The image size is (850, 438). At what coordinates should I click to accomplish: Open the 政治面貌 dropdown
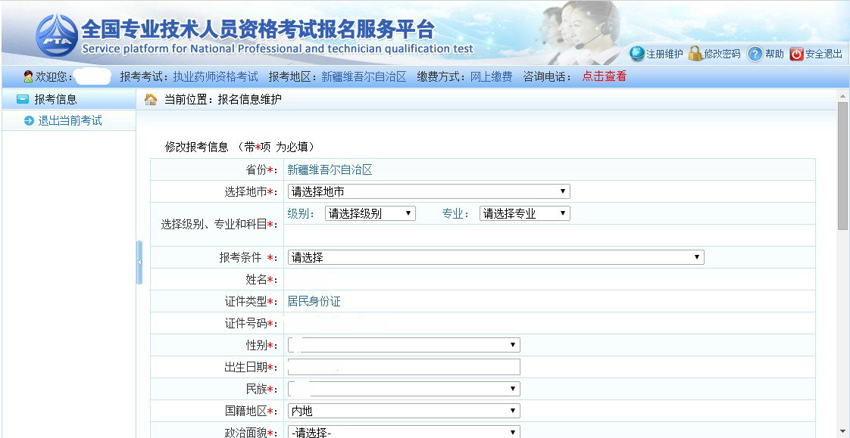(514, 432)
